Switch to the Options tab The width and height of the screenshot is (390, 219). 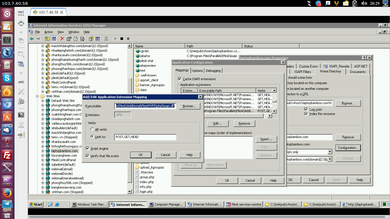pos(197,71)
